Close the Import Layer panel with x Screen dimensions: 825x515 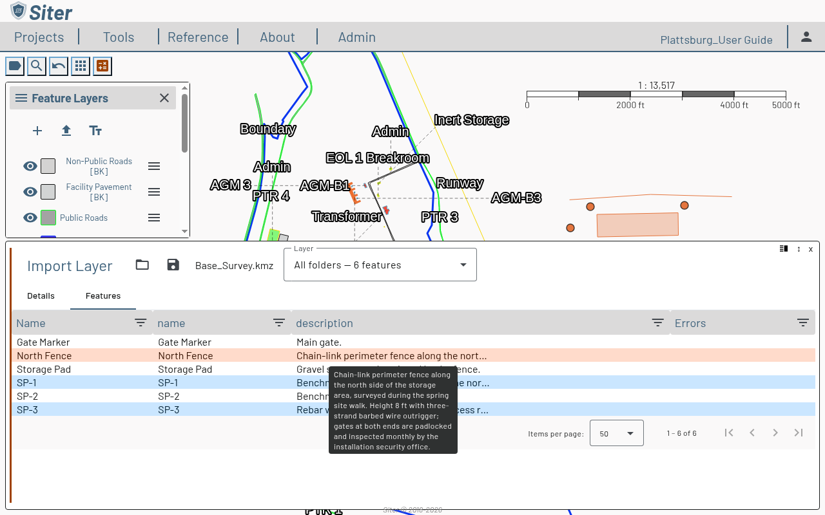pyautogui.click(x=811, y=249)
